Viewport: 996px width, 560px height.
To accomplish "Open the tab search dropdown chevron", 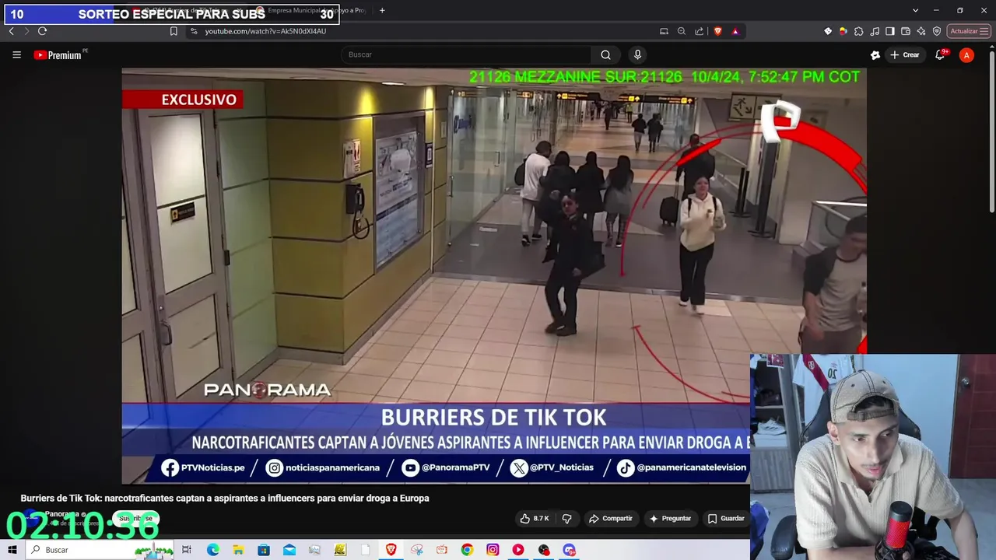I will click(915, 10).
